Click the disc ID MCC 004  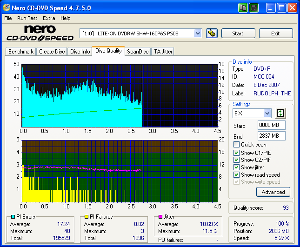point(264,77)
